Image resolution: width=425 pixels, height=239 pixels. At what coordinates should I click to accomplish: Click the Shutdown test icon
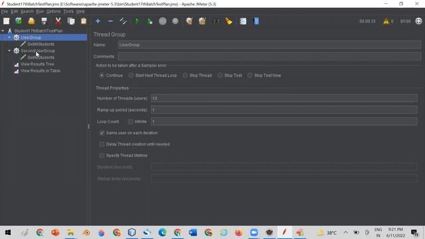click(175, 21)
